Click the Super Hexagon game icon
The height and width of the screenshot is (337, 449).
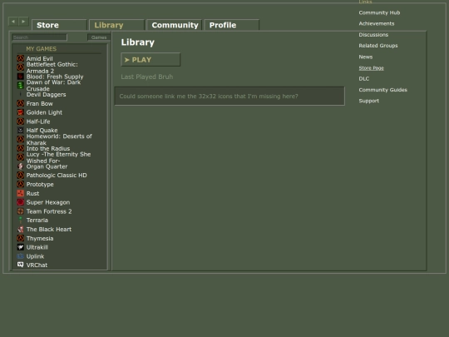(20, 202)
